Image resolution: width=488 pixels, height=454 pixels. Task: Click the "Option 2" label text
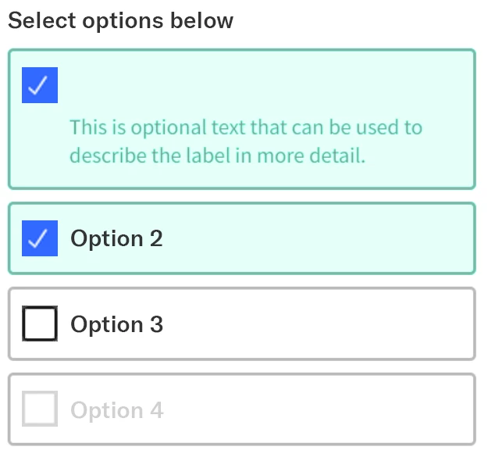(116, 238)
